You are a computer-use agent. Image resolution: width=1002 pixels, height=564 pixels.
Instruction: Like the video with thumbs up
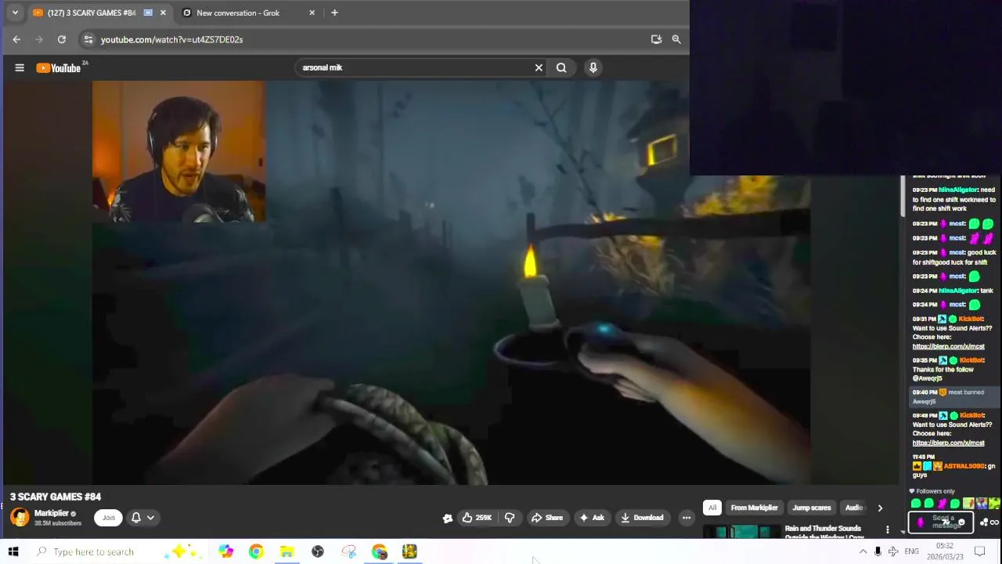478,518
